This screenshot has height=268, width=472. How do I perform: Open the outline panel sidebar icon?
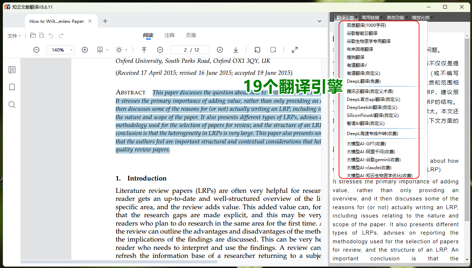12,70
